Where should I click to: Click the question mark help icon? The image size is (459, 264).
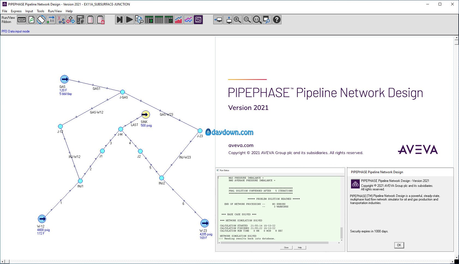(x=277, y=20)
